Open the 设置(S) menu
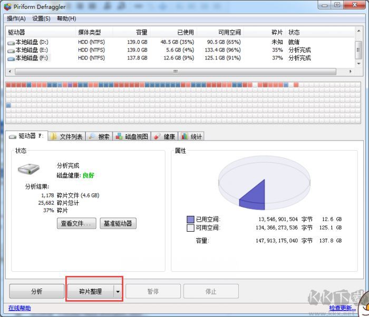This screenshot has height=317, width=369. [41, 18]
